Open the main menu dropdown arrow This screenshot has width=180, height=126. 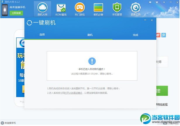click(x=164, y=2)
